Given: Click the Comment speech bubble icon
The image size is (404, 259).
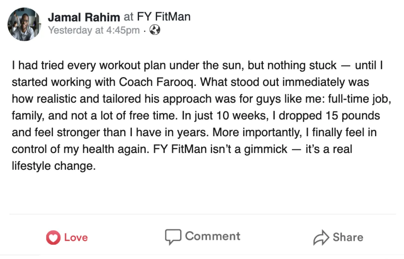Looking at the screenshot, I should click(x=173, y=237).
